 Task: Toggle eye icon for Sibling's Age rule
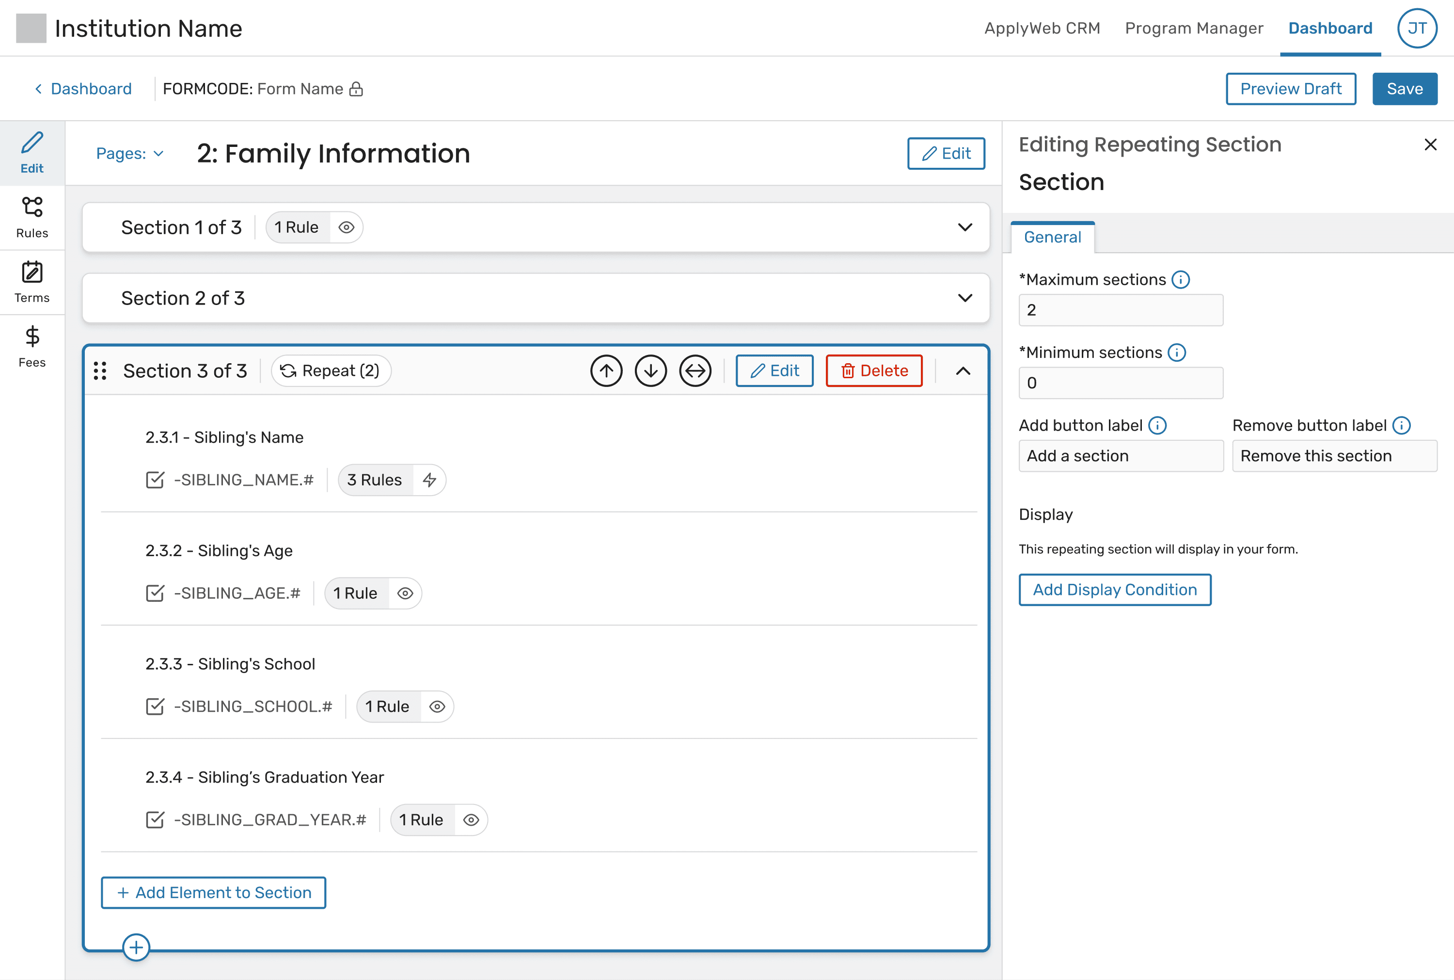(x=405, y=593)
